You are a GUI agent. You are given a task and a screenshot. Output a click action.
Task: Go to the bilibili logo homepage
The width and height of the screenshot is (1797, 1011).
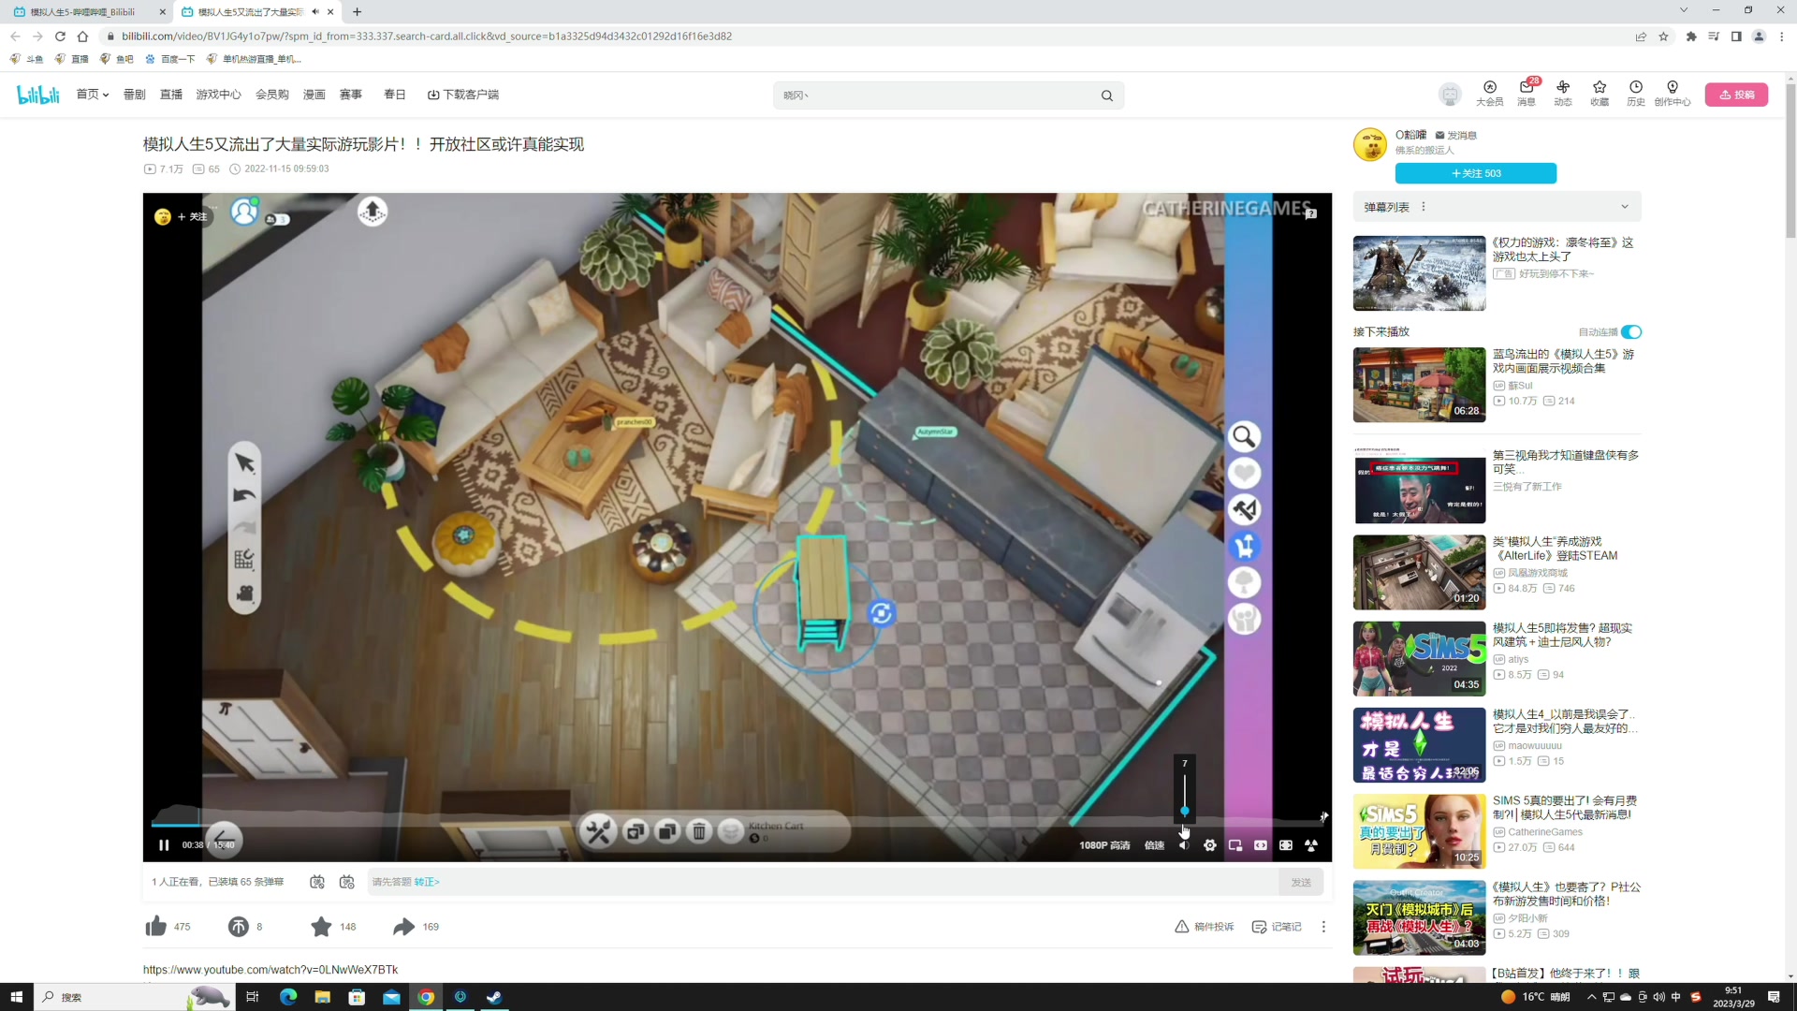click(38, 95)
